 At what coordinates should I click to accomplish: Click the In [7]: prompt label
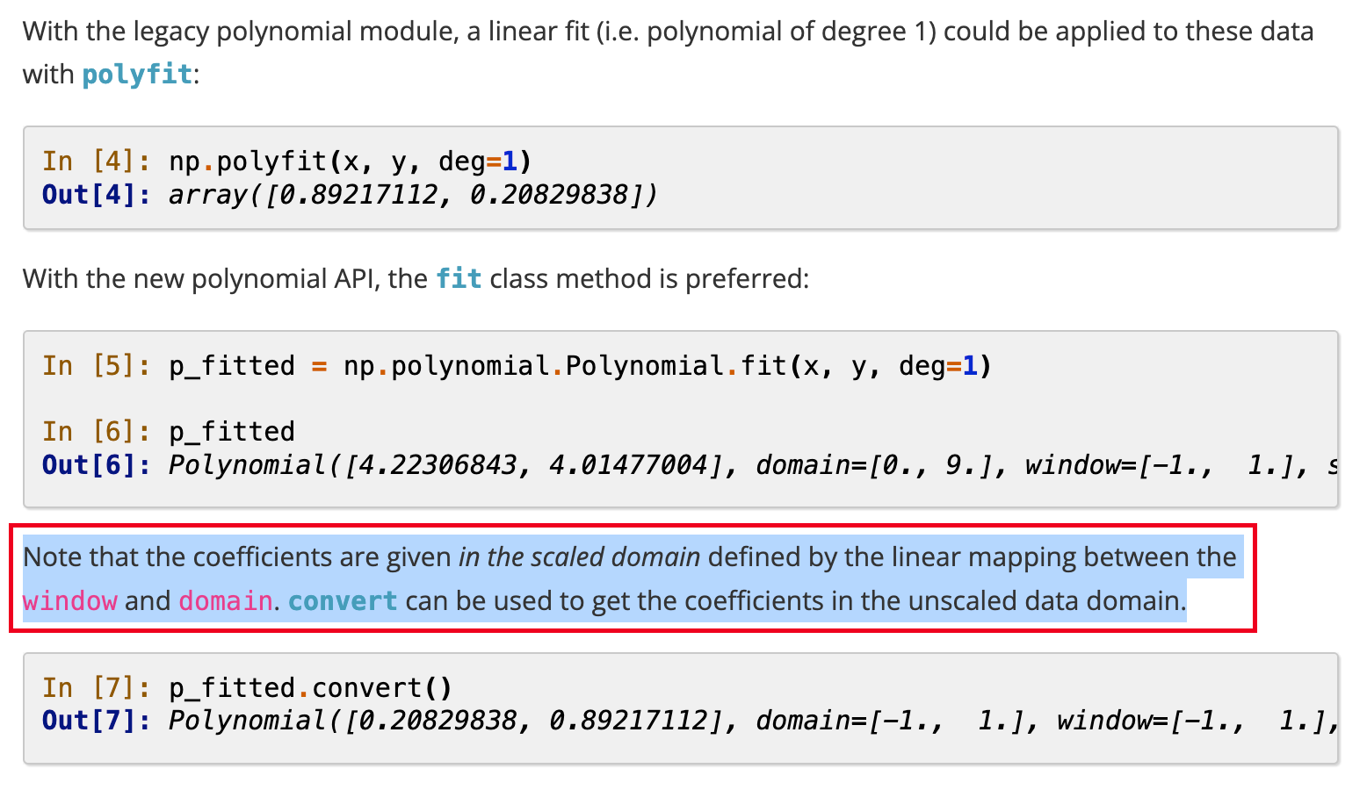pyautogui.click(x=96, y=687)
